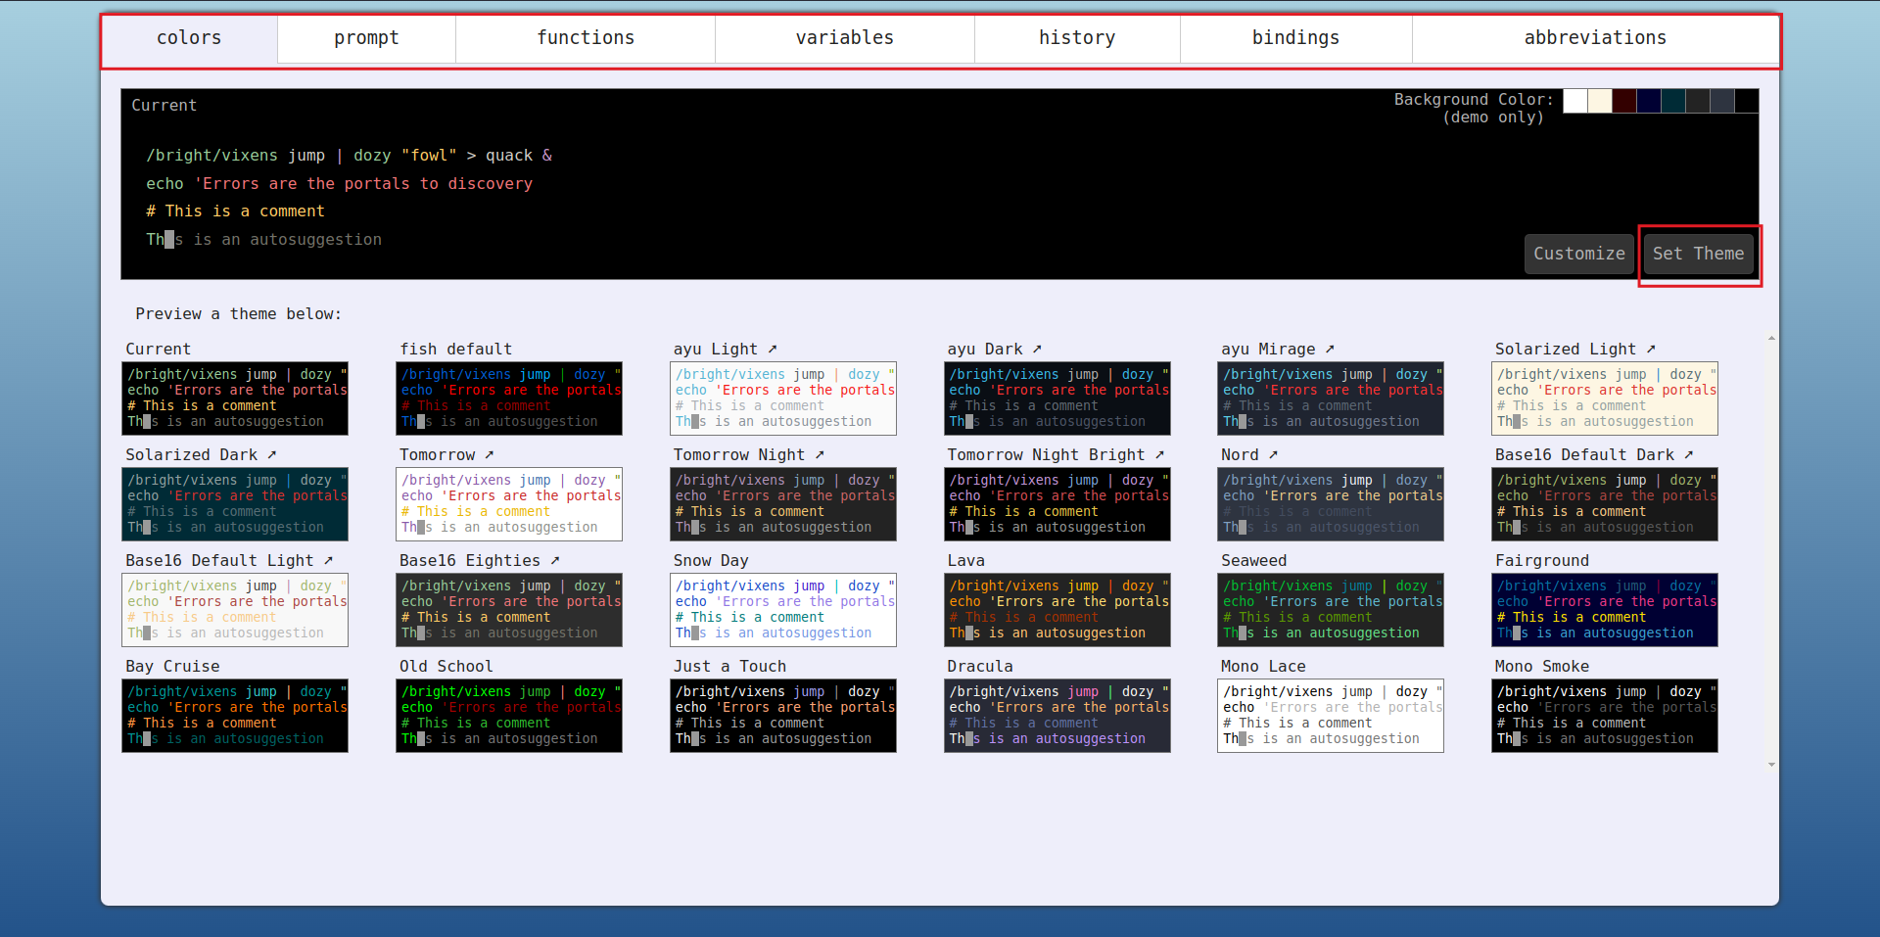Select the Dracula theme preview
This screenshot has height=937, width=1880.
click(1057, 716)
